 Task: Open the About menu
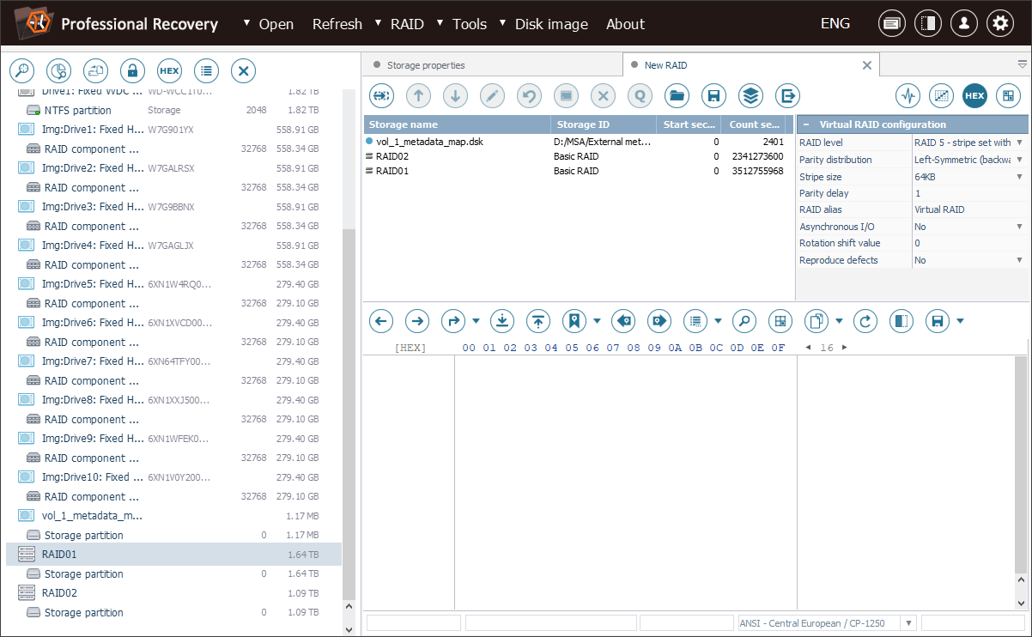(x=625, y=24)
